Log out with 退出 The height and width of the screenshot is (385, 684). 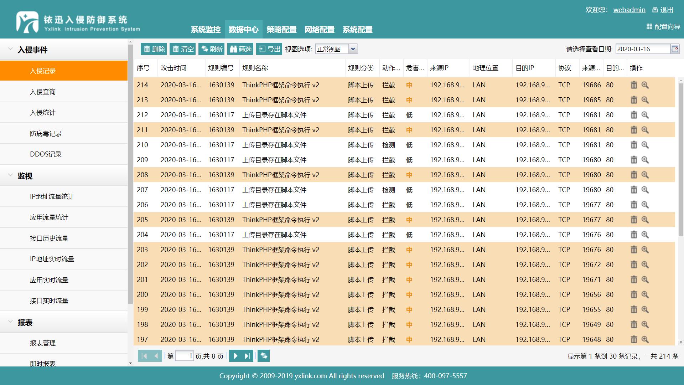point(663,10)
